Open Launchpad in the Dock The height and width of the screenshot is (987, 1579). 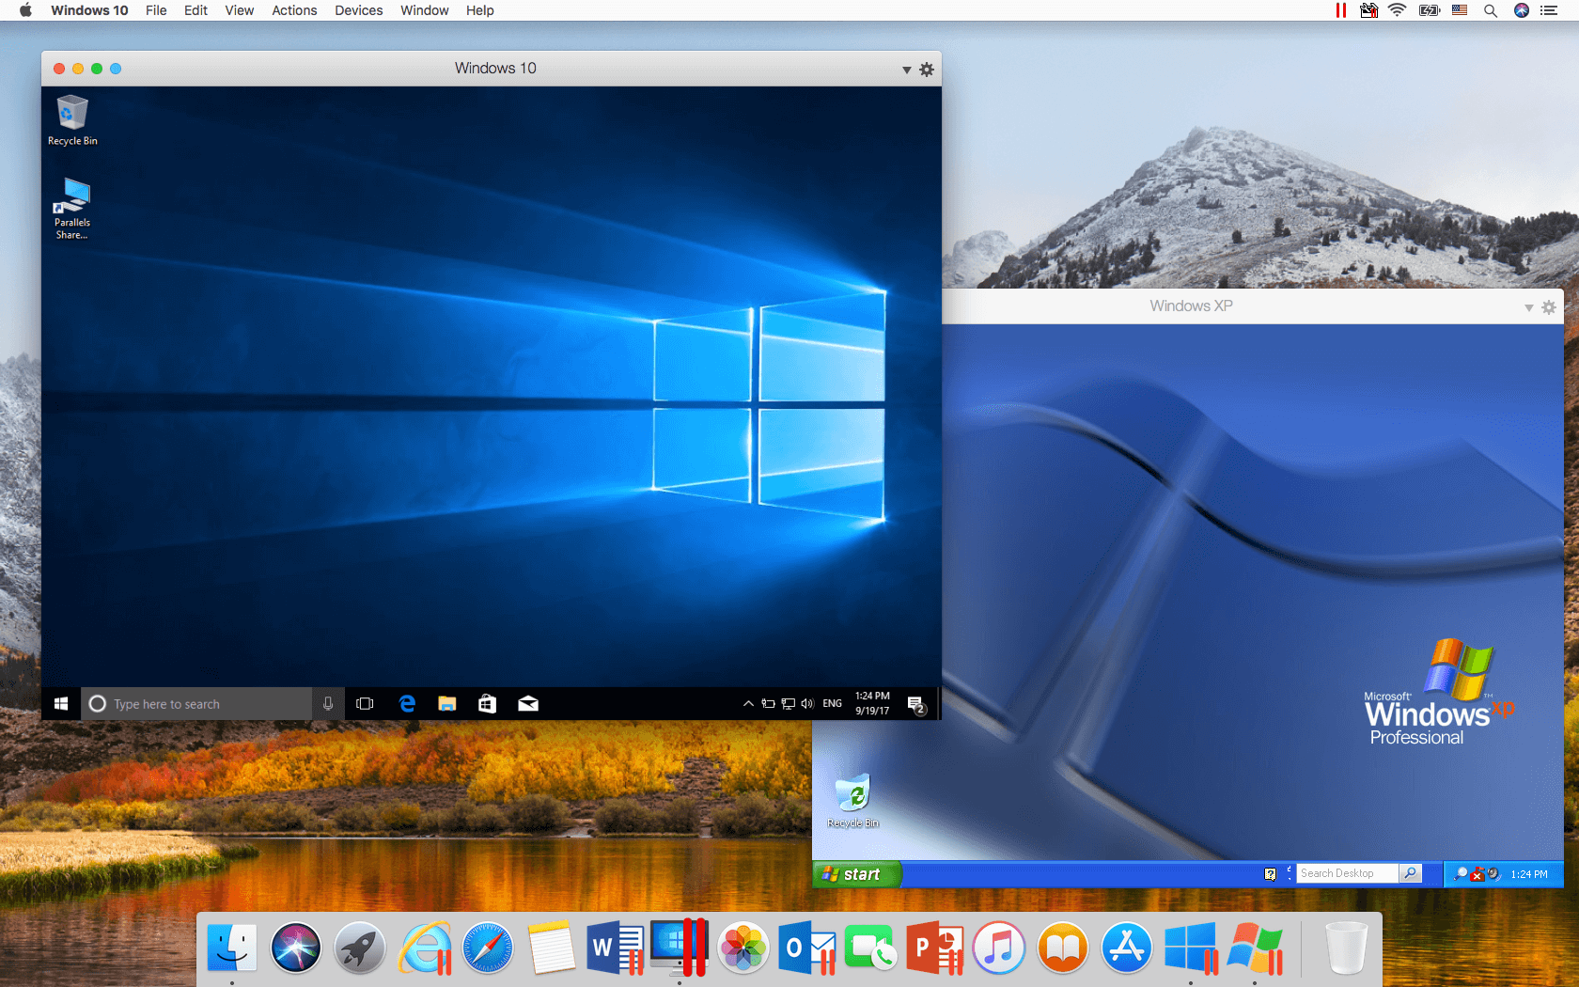(x=360, y=948)
